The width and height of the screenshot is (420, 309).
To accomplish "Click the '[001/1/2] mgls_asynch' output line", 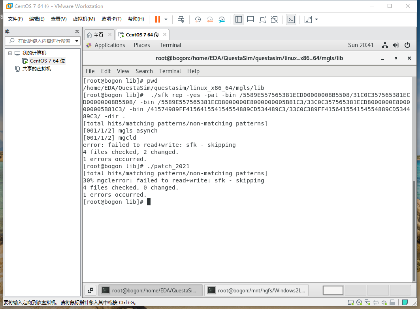I will pos(120,131).
